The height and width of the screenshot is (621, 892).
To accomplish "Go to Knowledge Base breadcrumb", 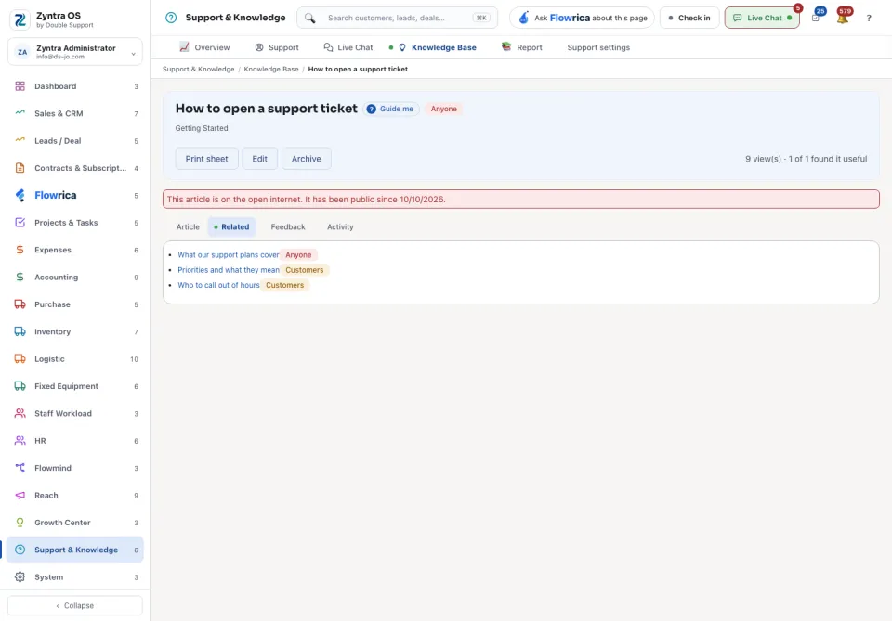I will pyautogui.click(x=271, y=70).
